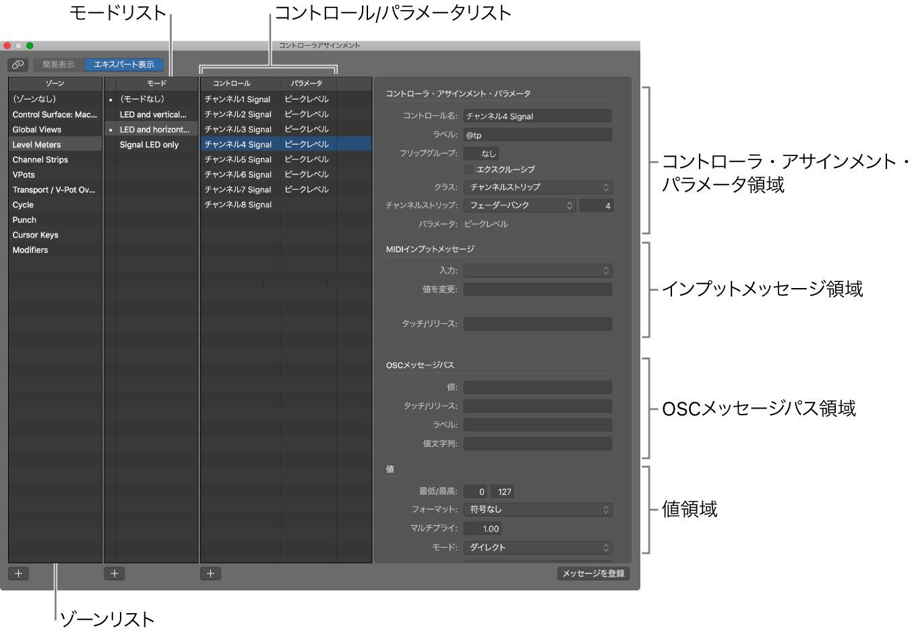
Task: Open the クラス dropdown
Action: click(537, 187)
